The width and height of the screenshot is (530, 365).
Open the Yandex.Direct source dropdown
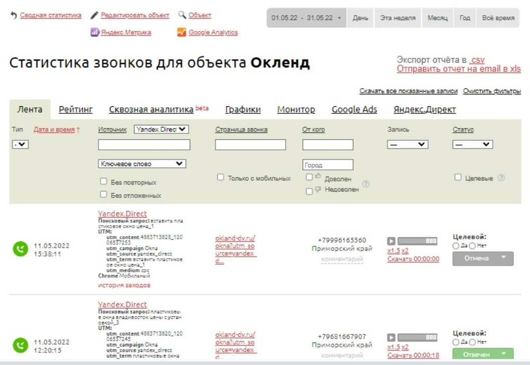pyautogui.click(x=161, y=129)
